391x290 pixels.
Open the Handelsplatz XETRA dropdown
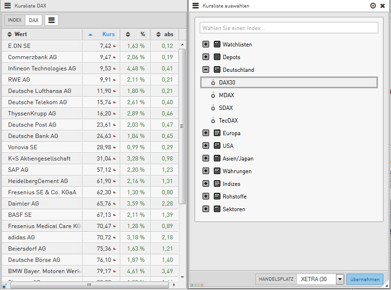click(340, 279)
